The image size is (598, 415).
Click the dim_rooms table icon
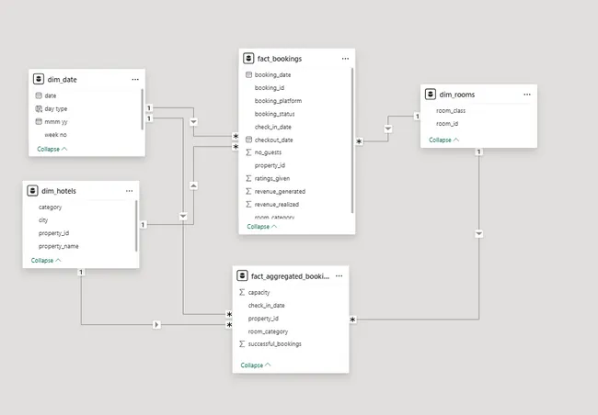click(431, 94)
